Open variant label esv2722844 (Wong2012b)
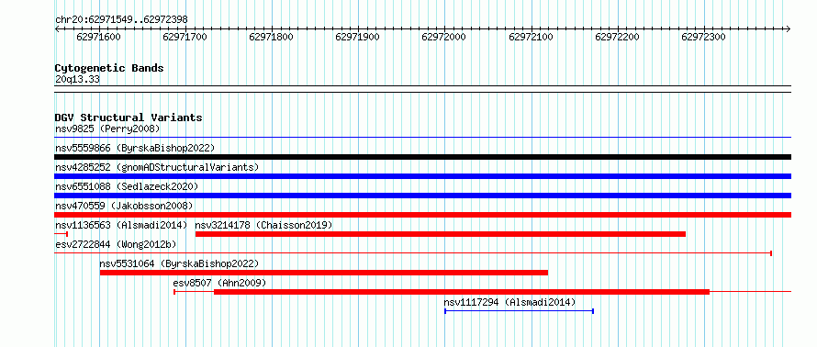817x347 pixels. click(116, 244)
